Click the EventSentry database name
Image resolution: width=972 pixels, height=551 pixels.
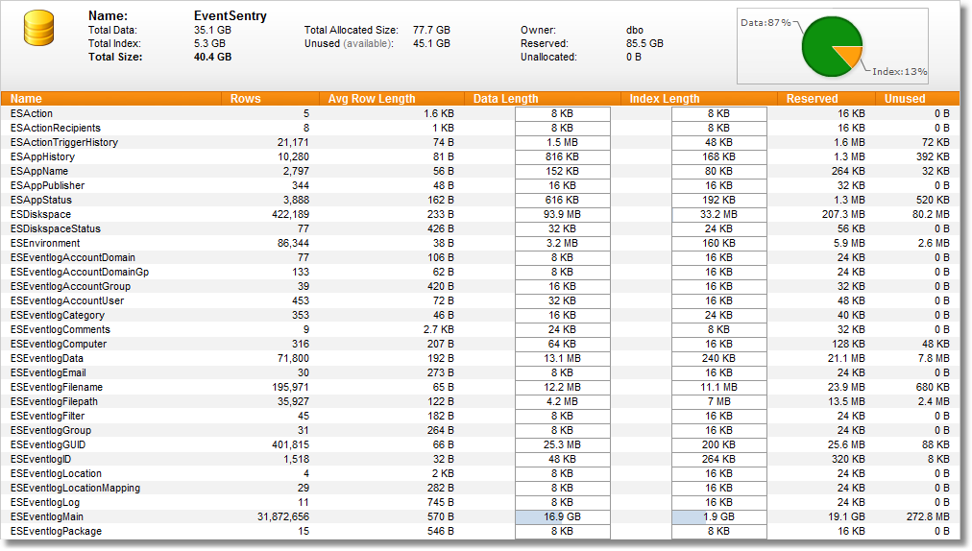(x=230, y=16)
